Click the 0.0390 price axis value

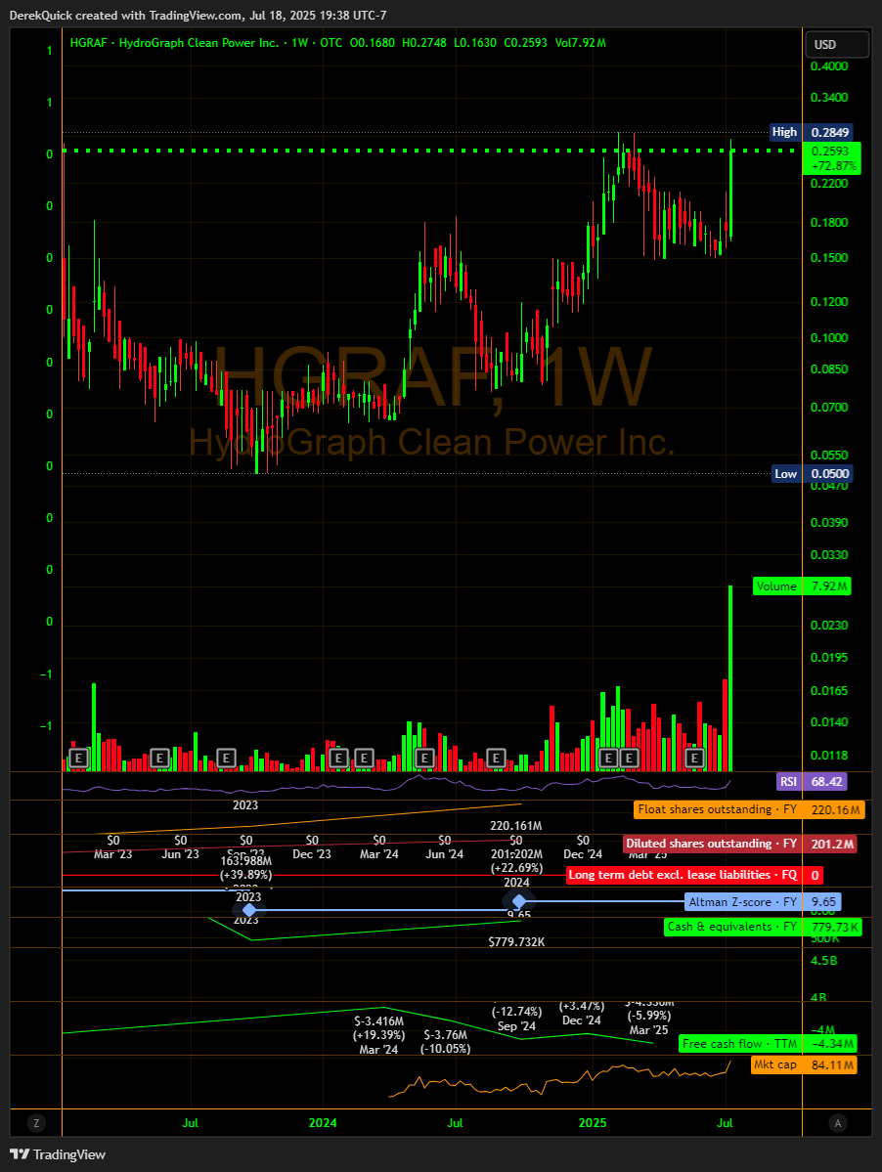pos(829,523)
